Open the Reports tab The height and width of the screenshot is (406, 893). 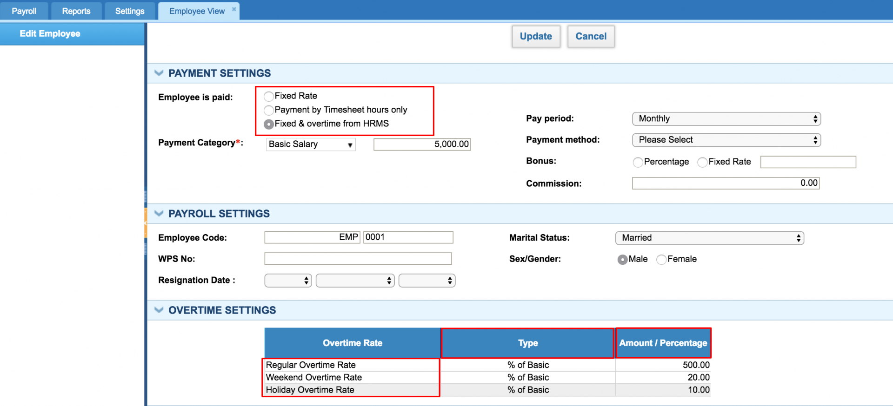[x=76, y=11]
